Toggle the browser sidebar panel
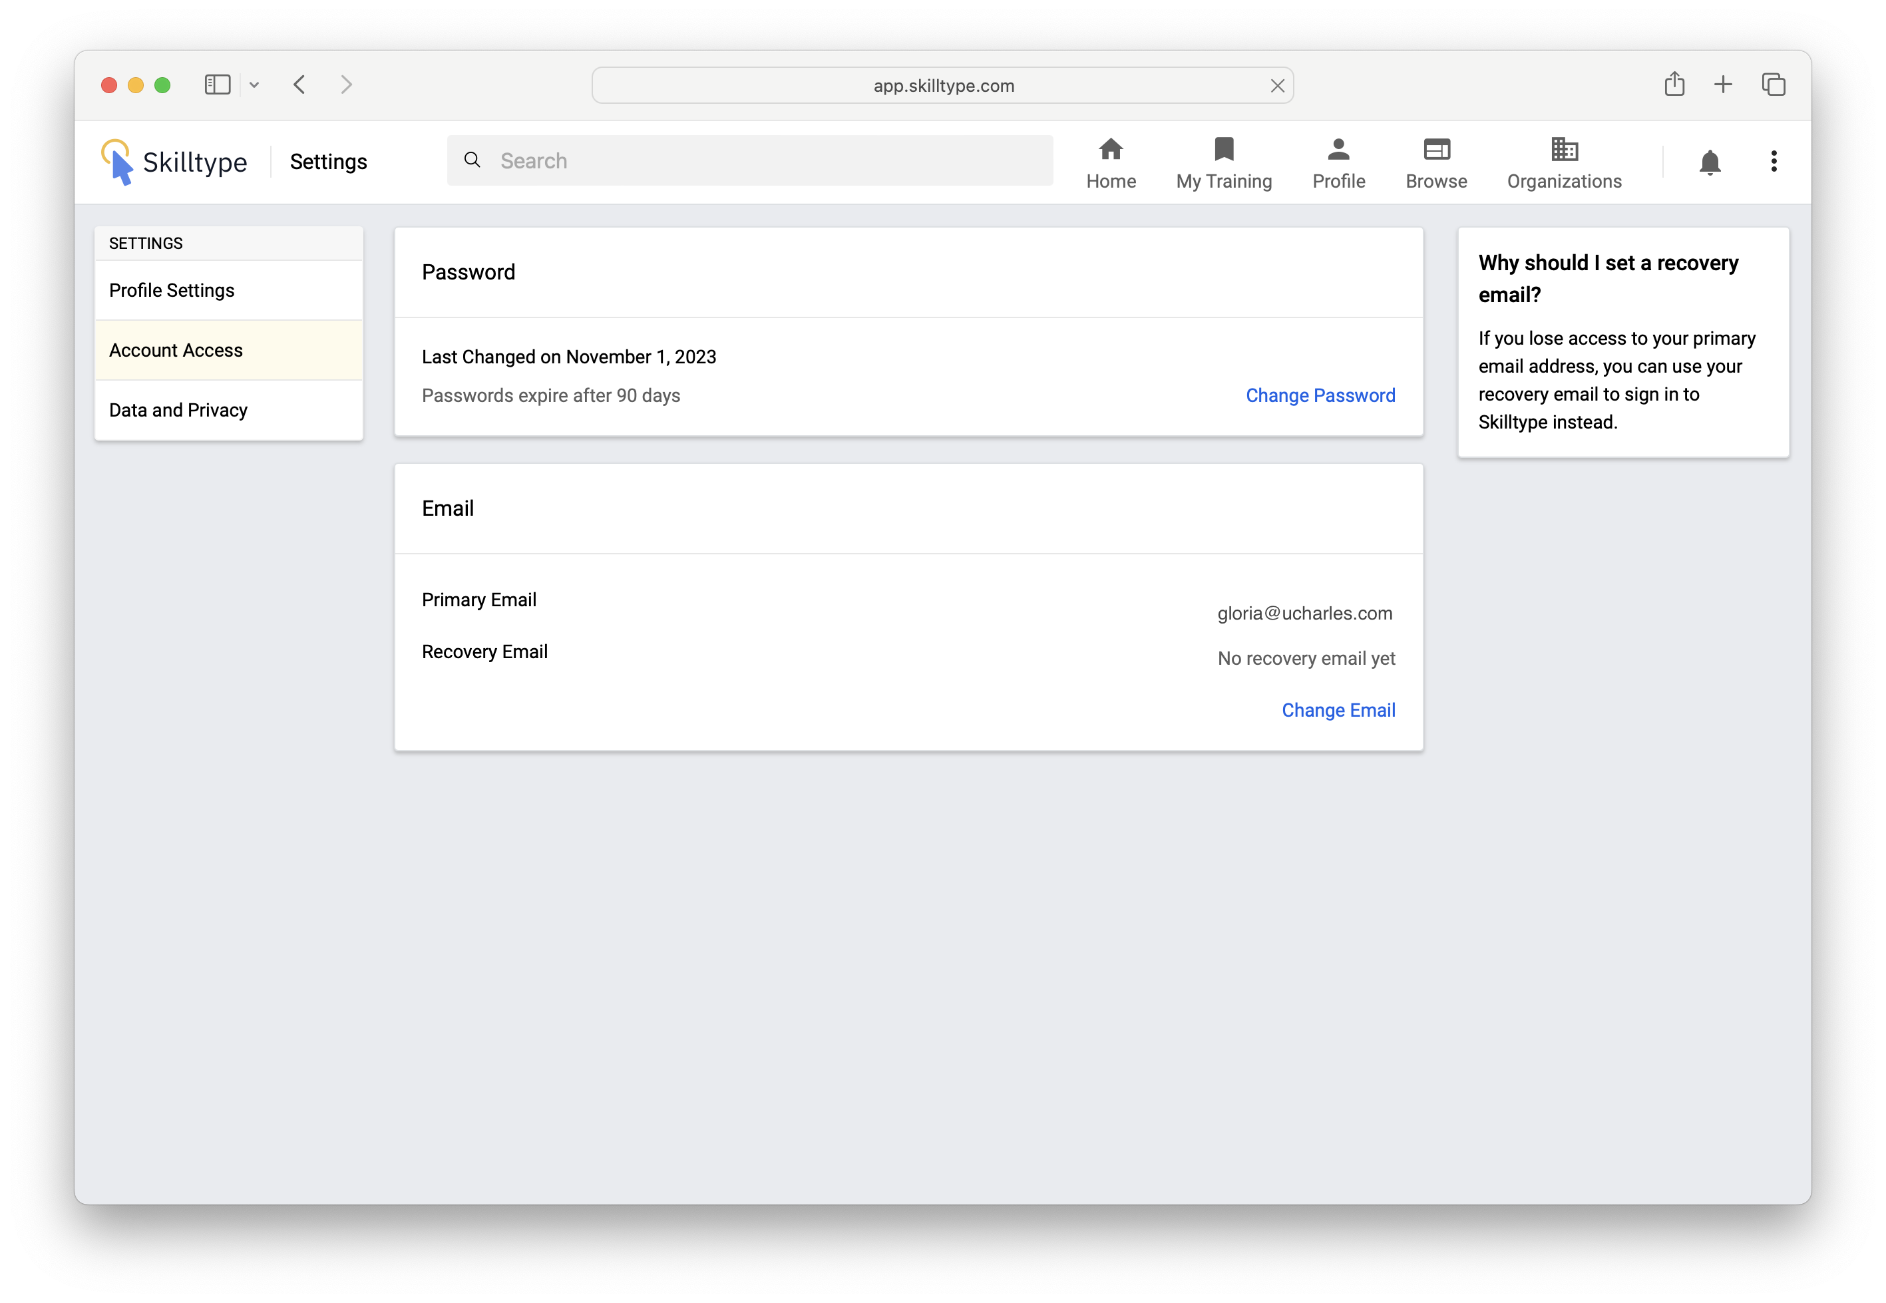Viewport: 1886px width, 1303px height. 217,85
